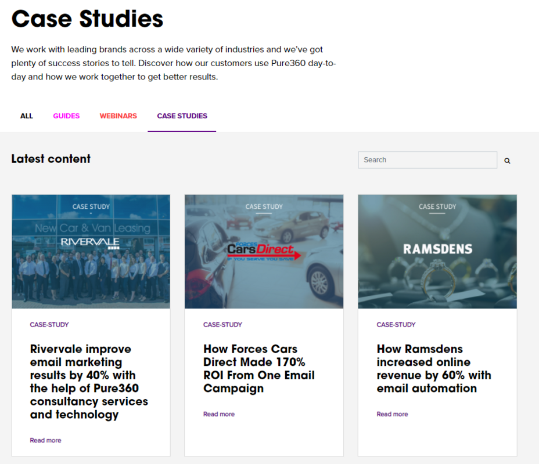Click the search magnifier icon

507,161
